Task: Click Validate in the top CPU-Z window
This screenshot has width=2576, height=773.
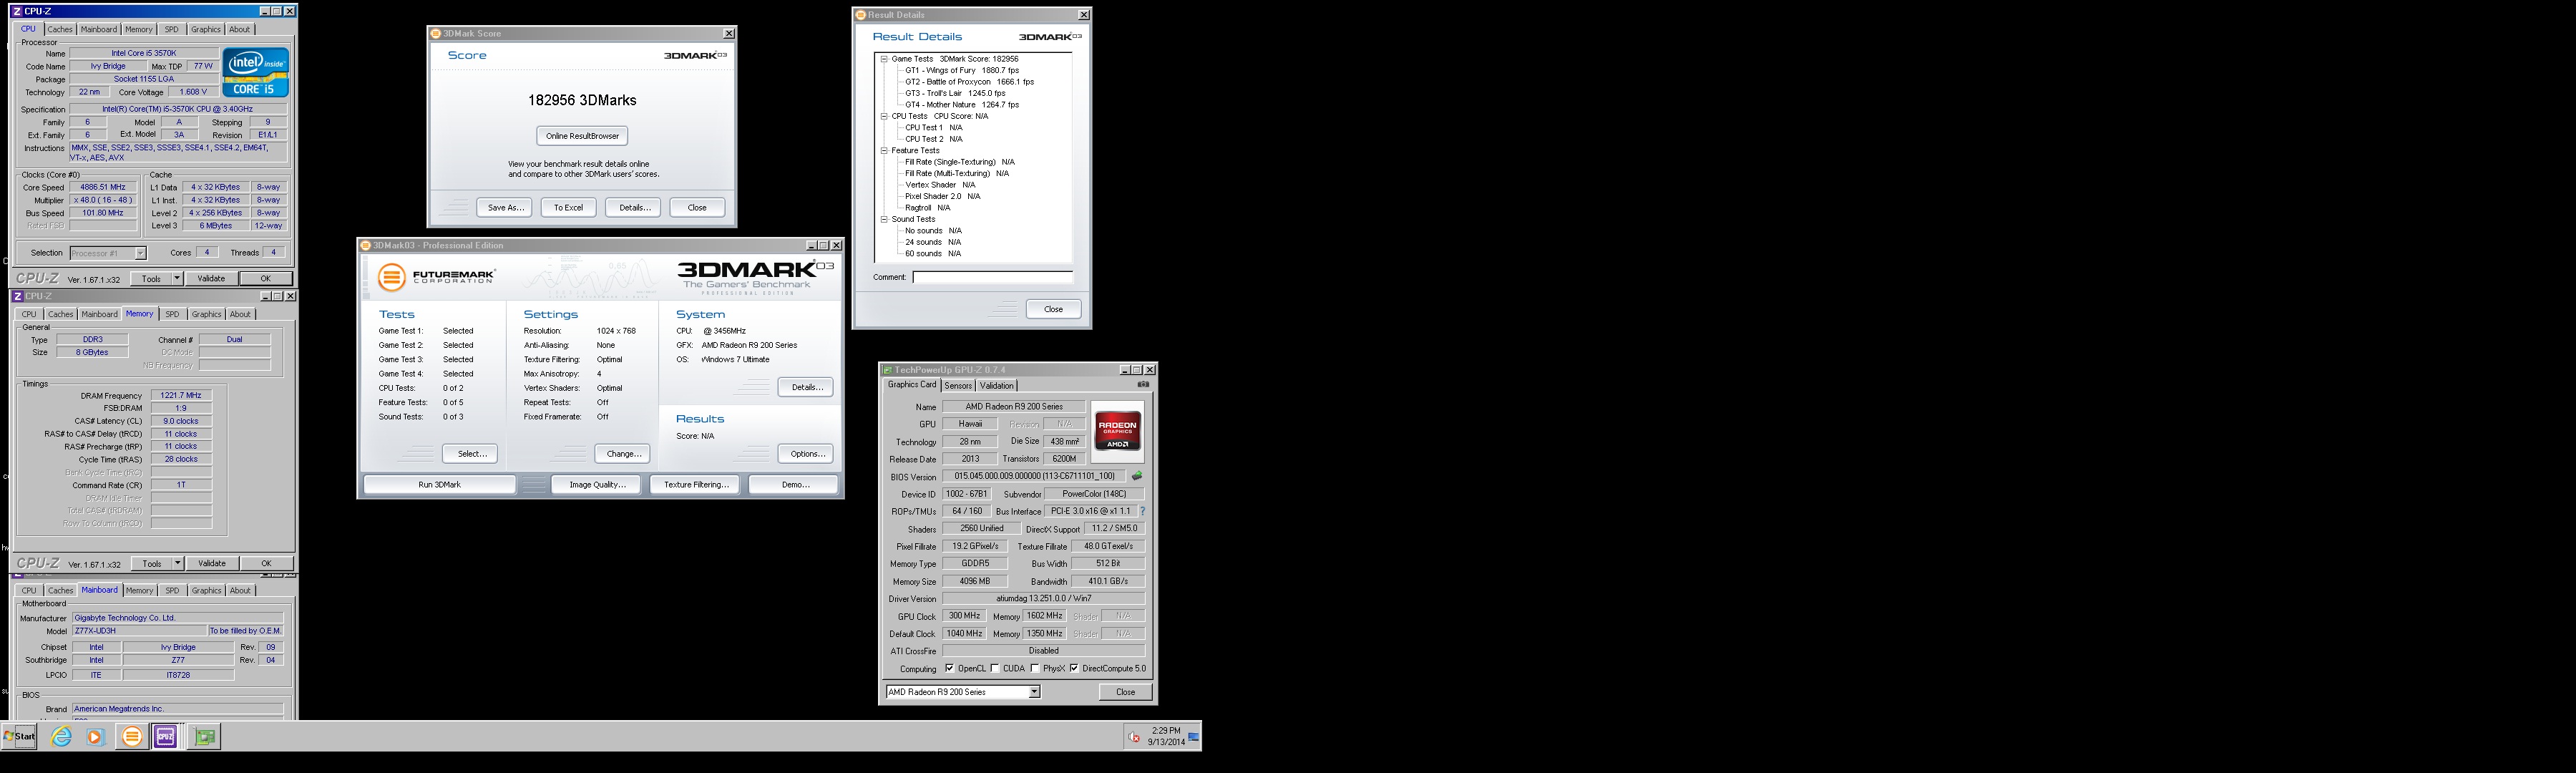Action: [x=211, y=279]
